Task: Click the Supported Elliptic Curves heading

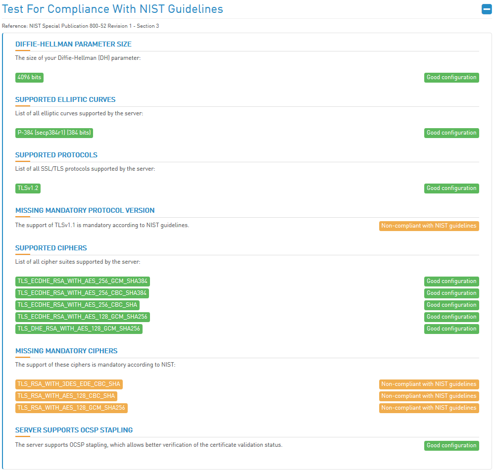Action: click(x=65, y=99)
